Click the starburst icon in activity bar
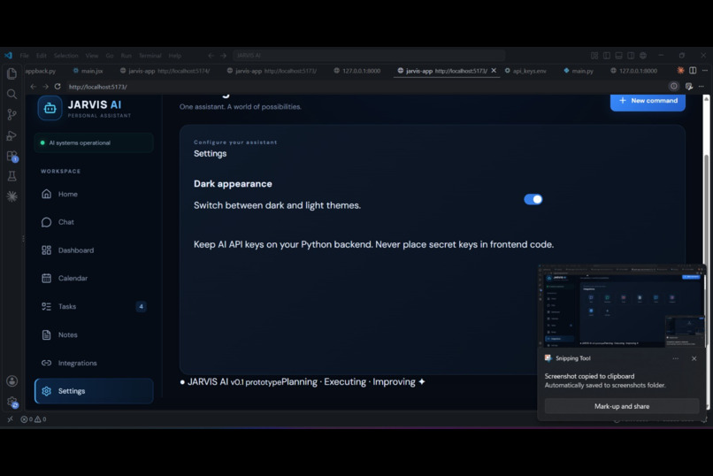The image size is (713, 476). 11,196
